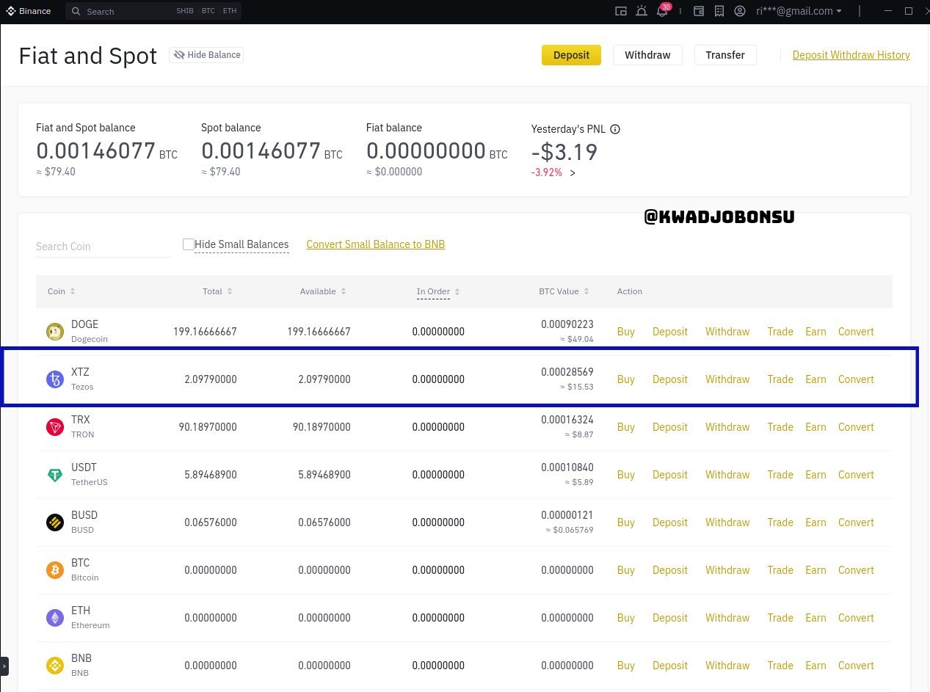Image resolution: width=930 pixels, height=692 pixels.
Task: Click the BUSD coin icon
Action: click(x=55, y=522)
